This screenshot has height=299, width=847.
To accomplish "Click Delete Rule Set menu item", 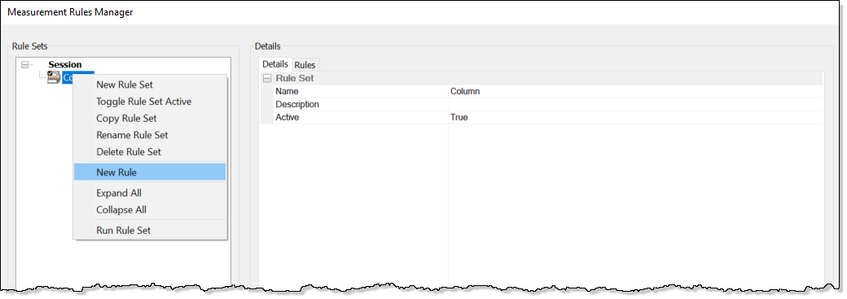I will [129, 152].
